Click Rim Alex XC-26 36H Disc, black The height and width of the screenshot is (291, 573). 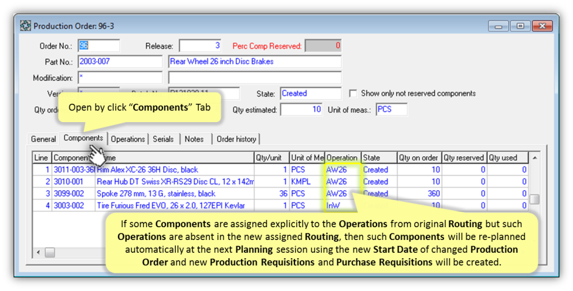point(175,169)
